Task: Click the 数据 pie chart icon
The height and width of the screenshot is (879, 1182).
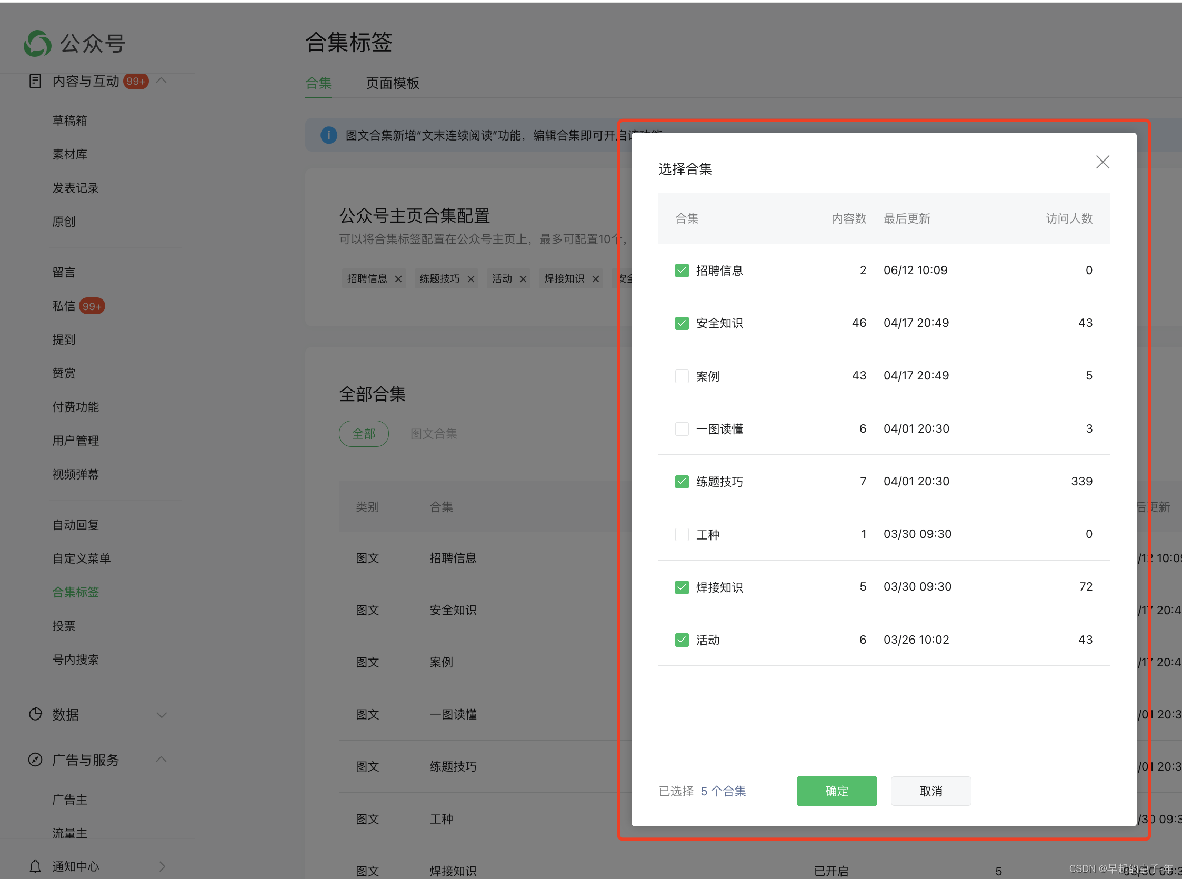Action: click(x=35, y=714)
